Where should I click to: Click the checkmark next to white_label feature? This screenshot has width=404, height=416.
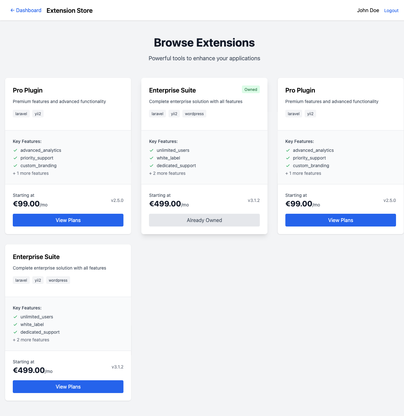(152, 158)
